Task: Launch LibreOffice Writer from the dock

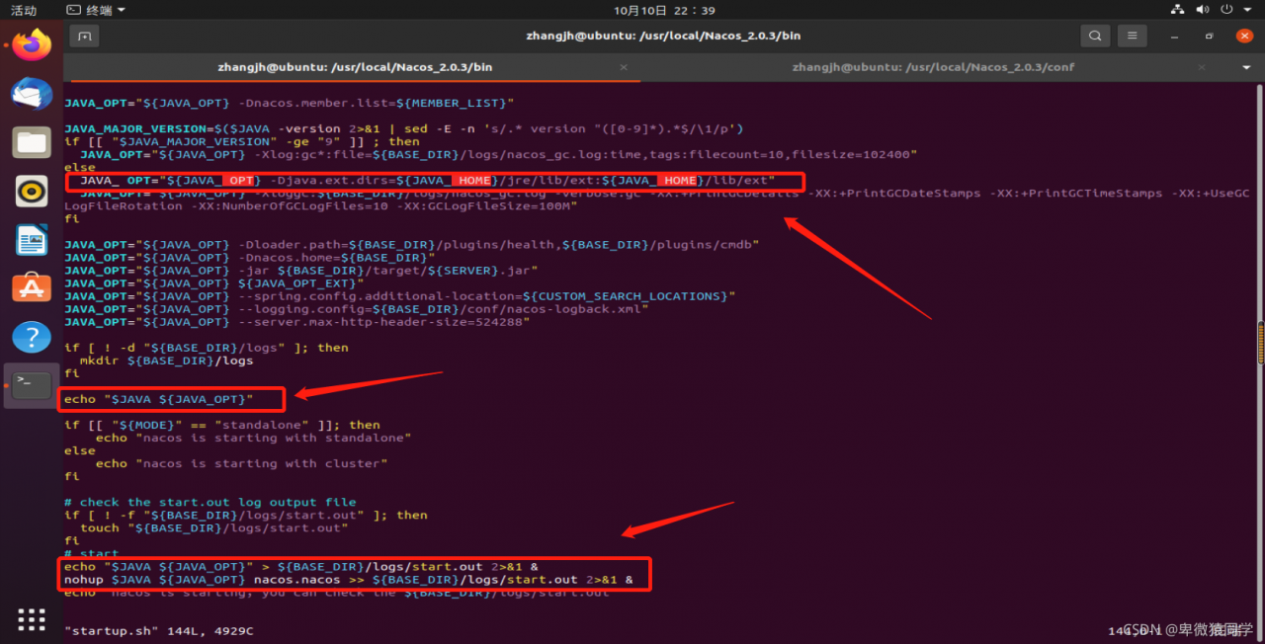Action: tap(32, 240)
